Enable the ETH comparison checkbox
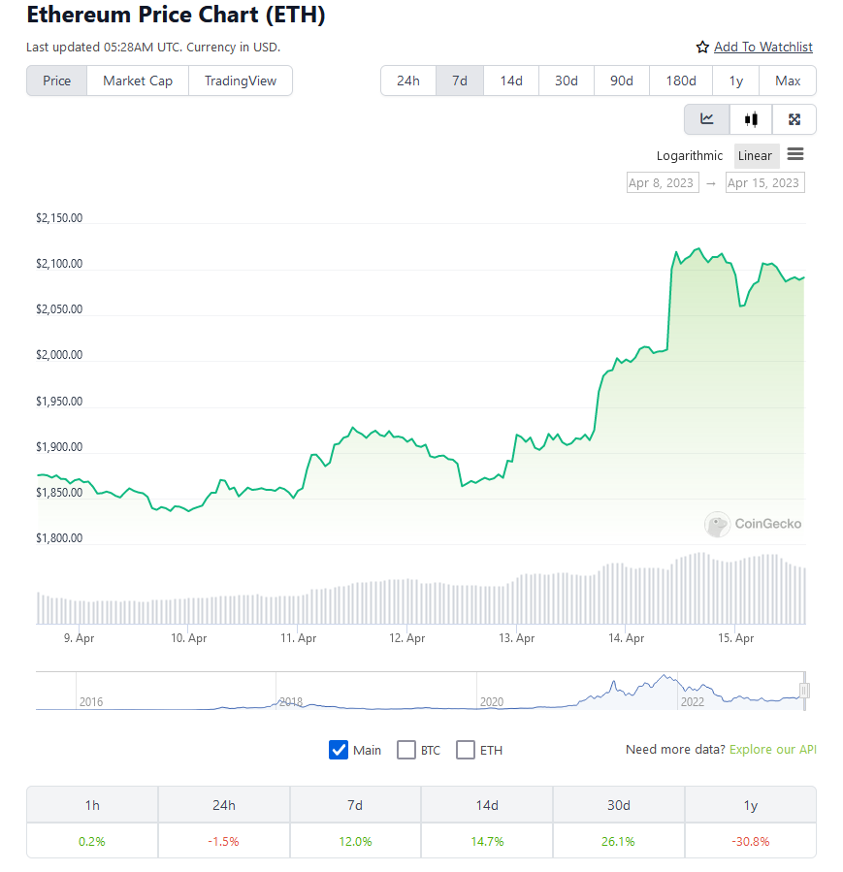This screenshot has height=872, width=843. point(466,750)
